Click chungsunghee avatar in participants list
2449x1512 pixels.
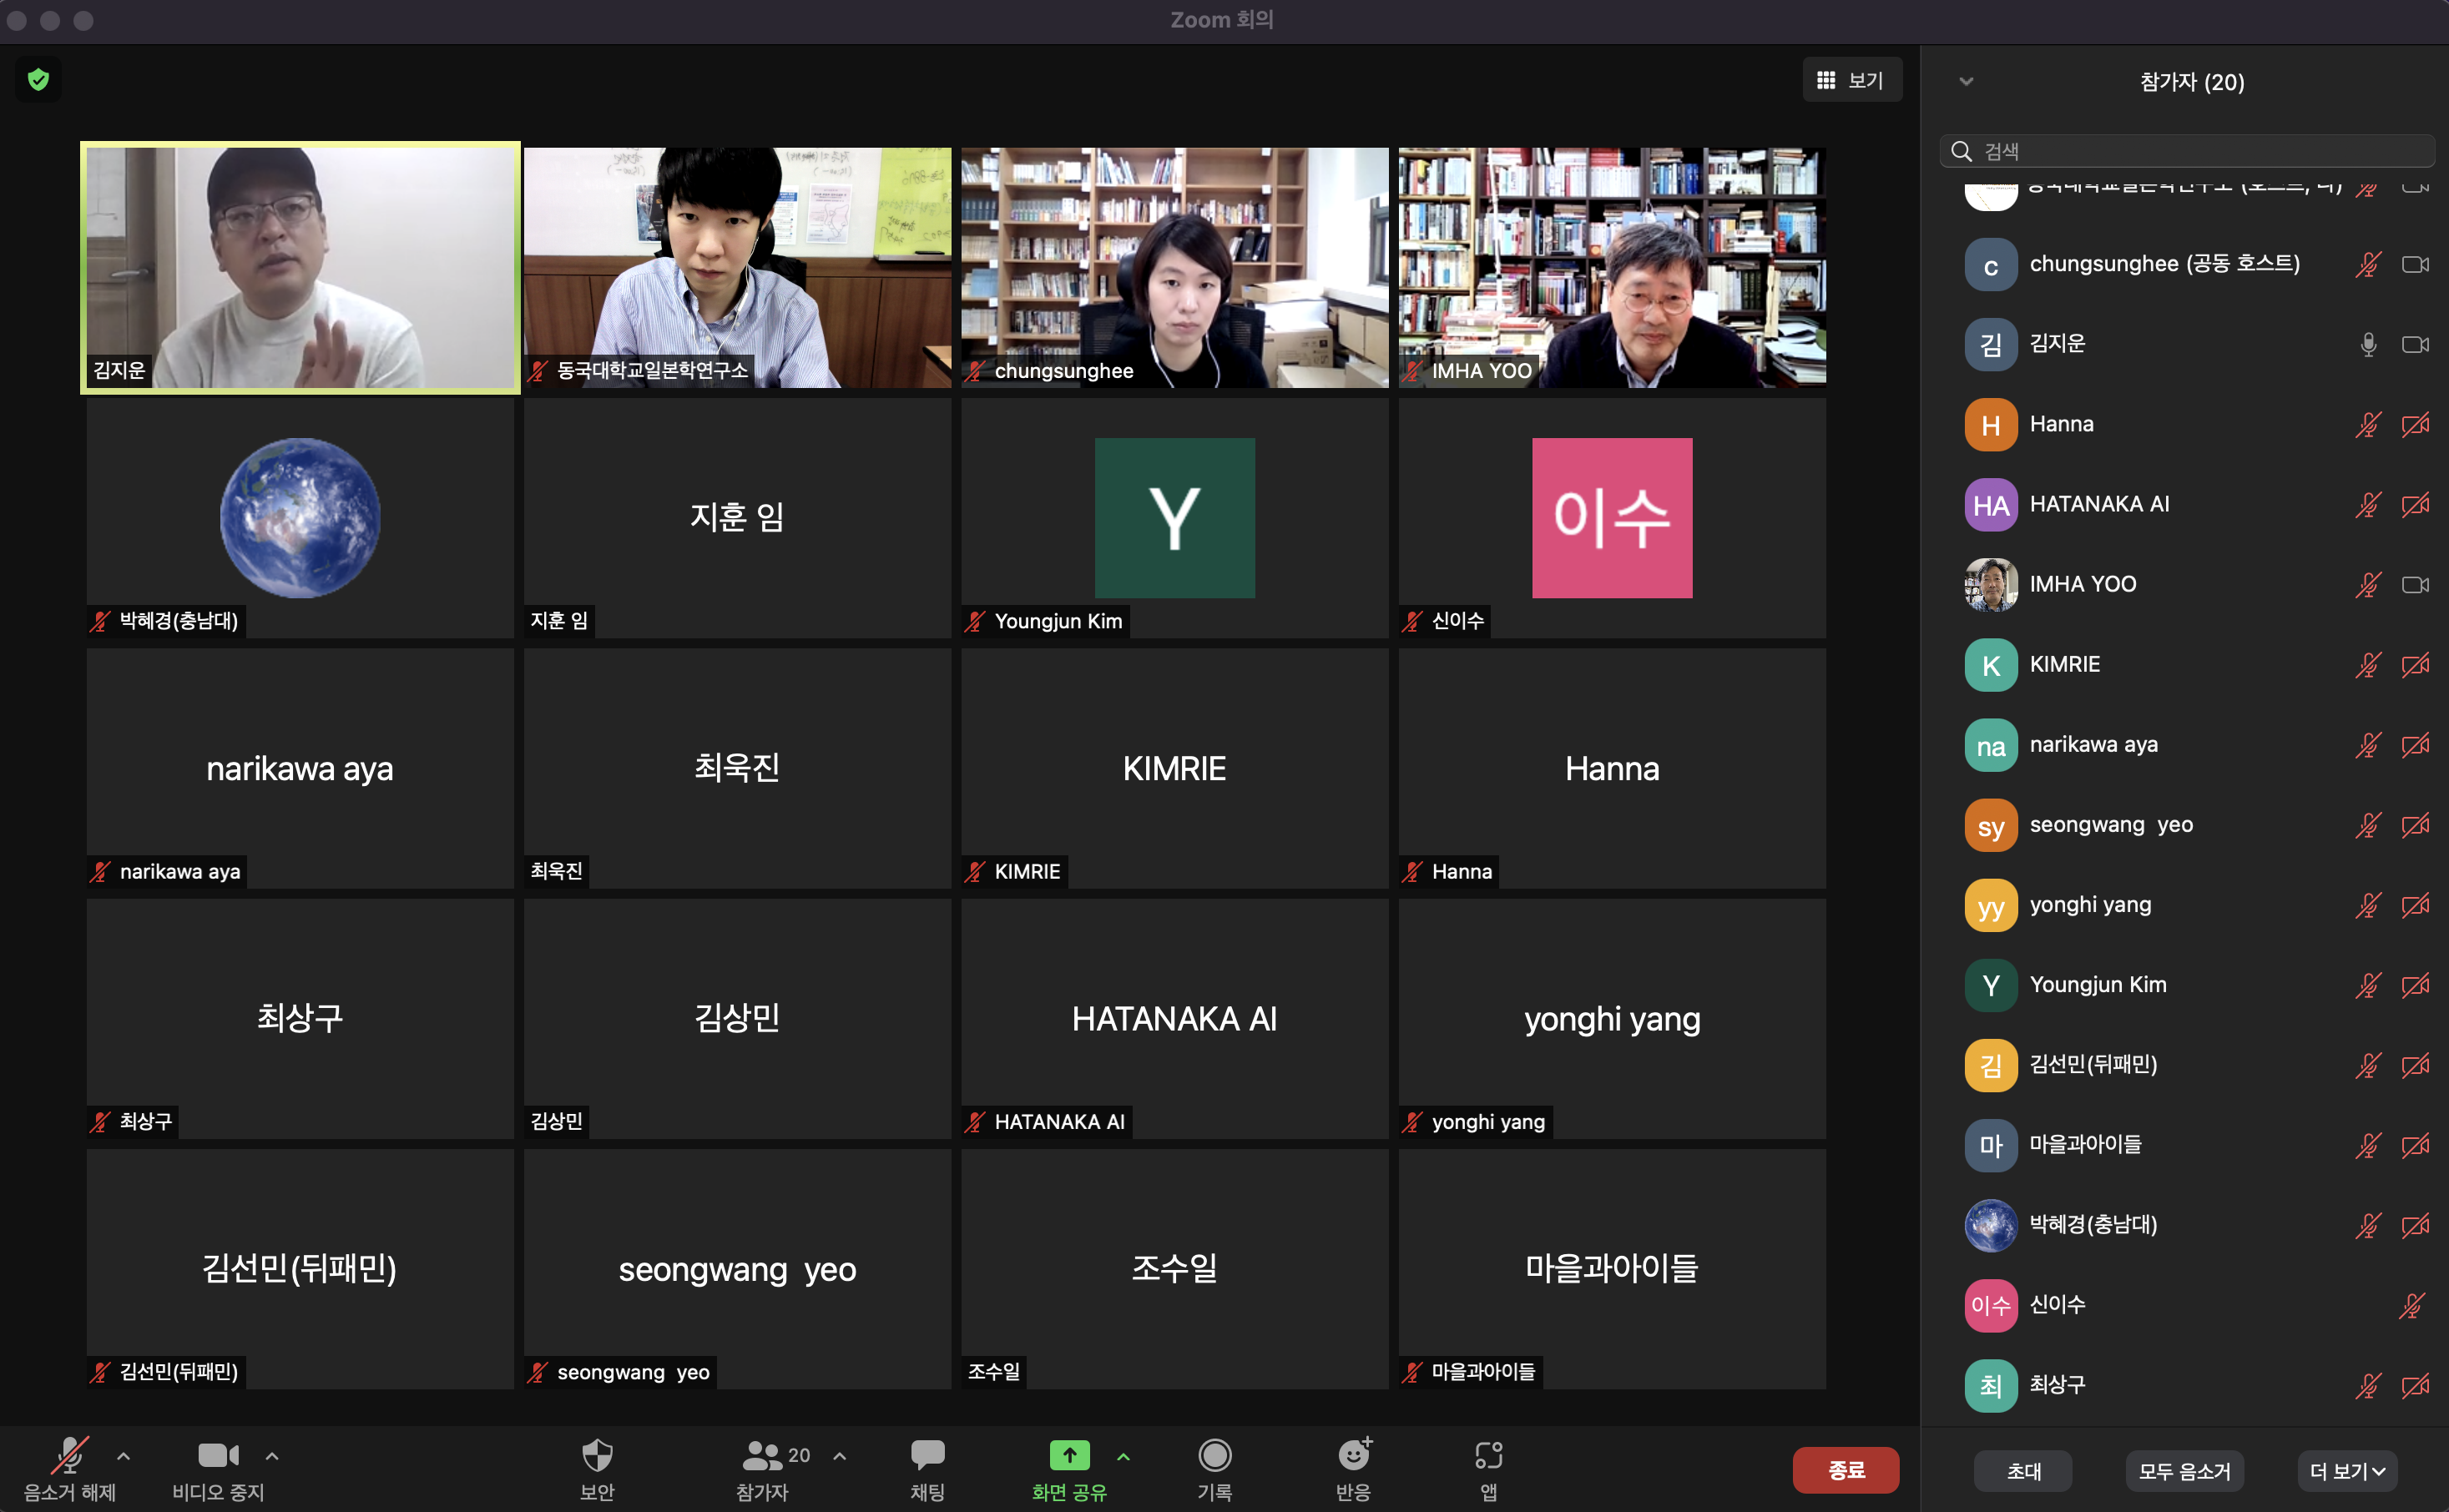coord(1990,265)
